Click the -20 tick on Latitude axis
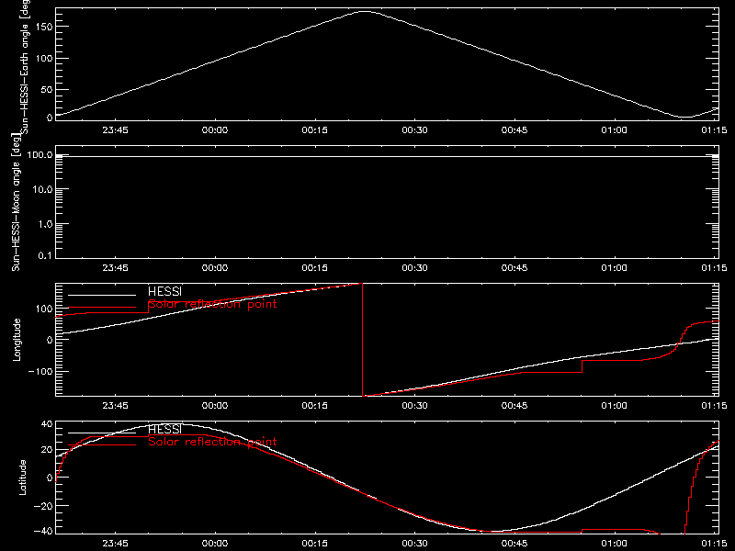Image resolution: width=735 pixels, height=551 pixels. (43, 506)
